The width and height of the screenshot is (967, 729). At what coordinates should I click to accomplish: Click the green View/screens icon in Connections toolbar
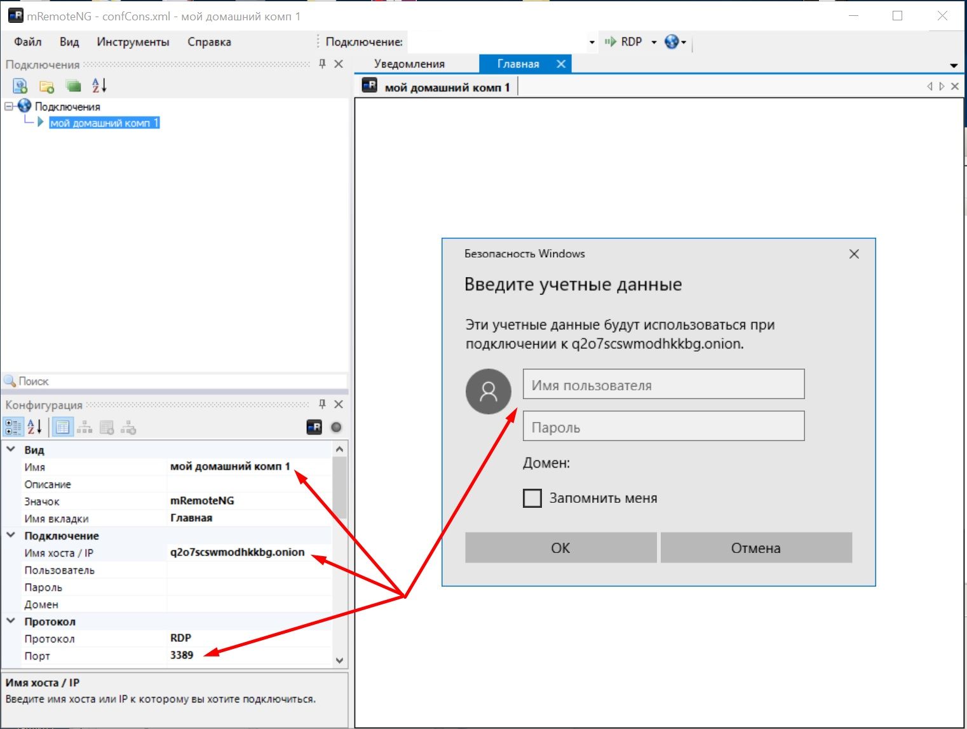click(x=73, y=86)
